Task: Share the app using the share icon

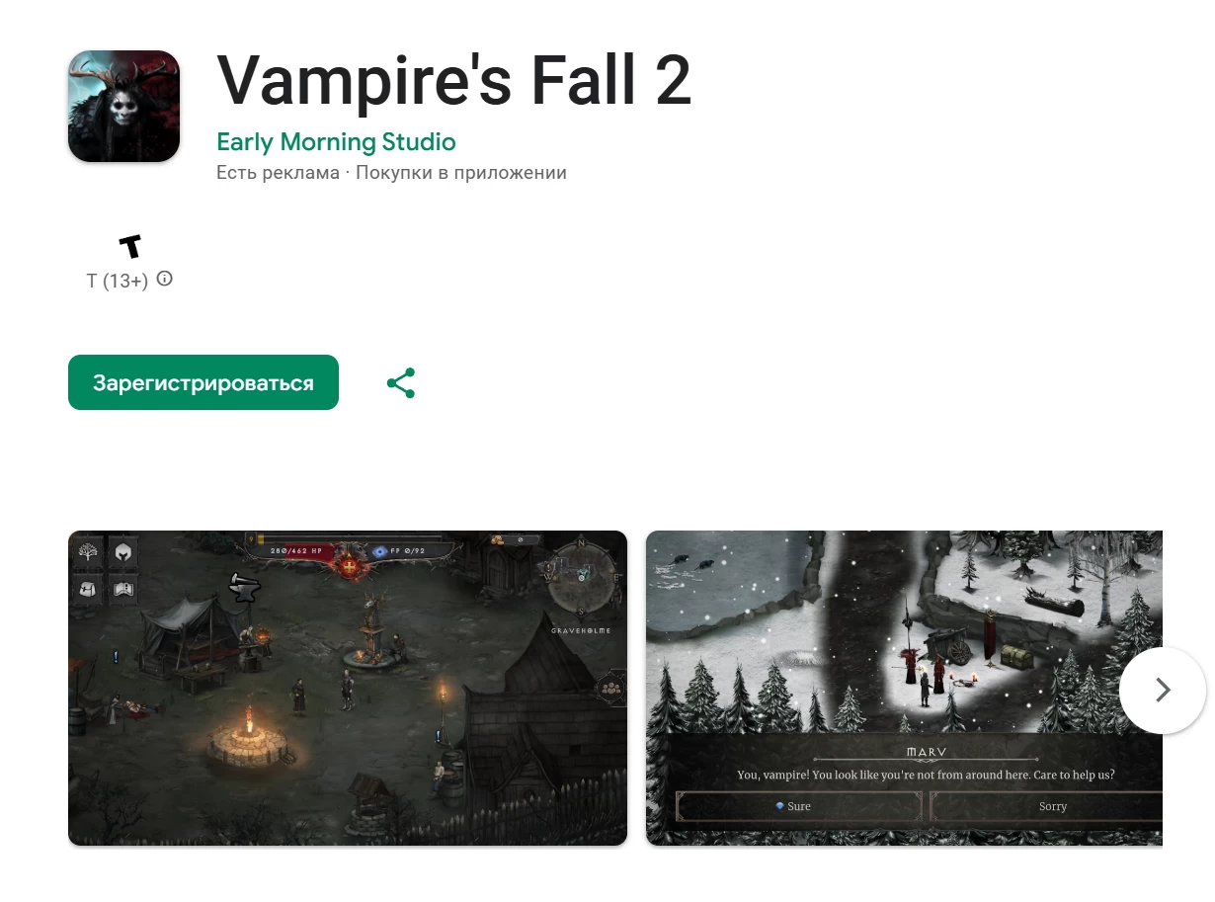Action: point(401,383)
